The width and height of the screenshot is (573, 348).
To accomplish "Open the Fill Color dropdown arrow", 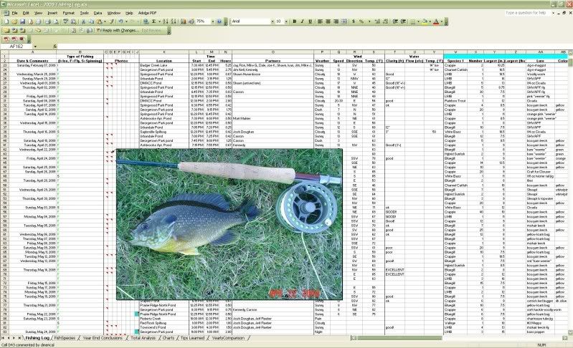I will pyautogui.click(x=430, y=21).
